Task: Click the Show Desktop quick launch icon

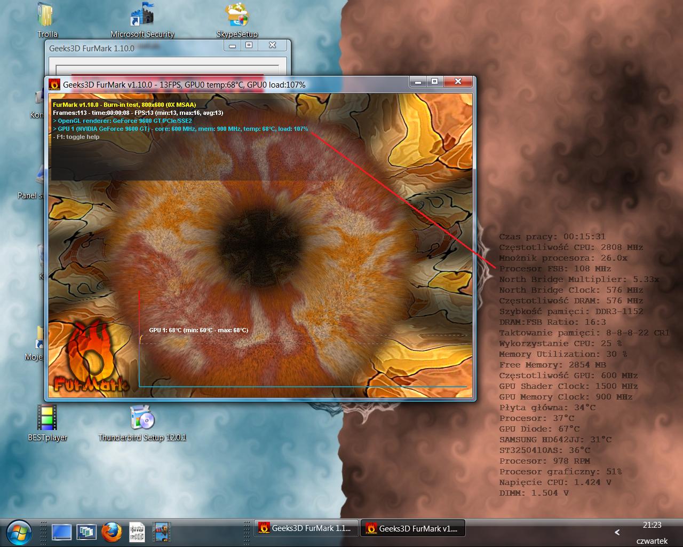Action: pyautogui.click(x=62, y=532)
